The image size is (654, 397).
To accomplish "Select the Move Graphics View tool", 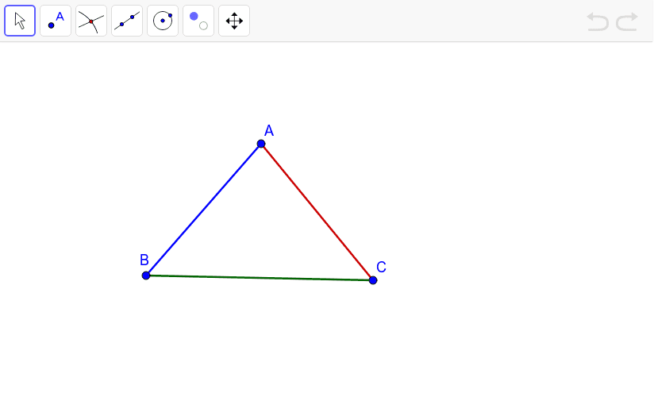I will click(234, 21).
